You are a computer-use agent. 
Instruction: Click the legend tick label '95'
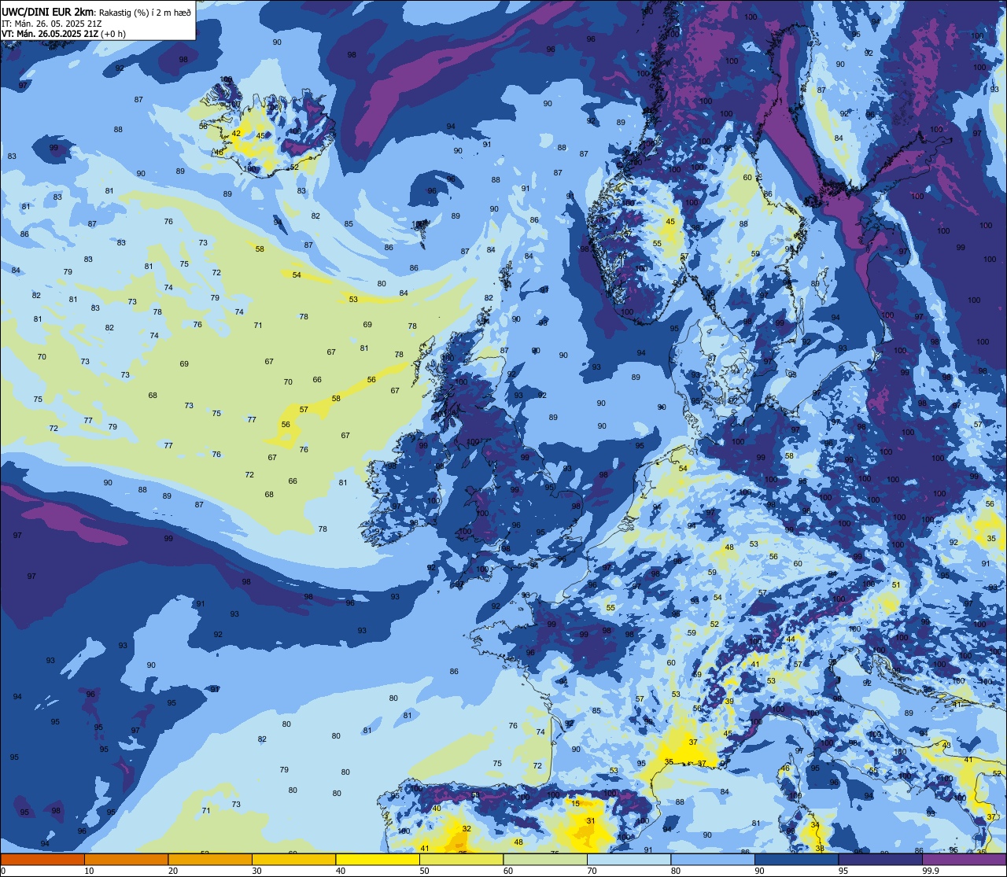[843, 871]
